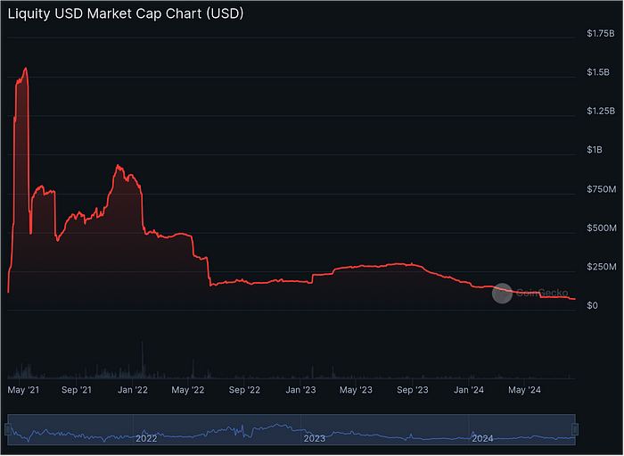Click the Jan '24 axis label

click(x=469, y=390)
